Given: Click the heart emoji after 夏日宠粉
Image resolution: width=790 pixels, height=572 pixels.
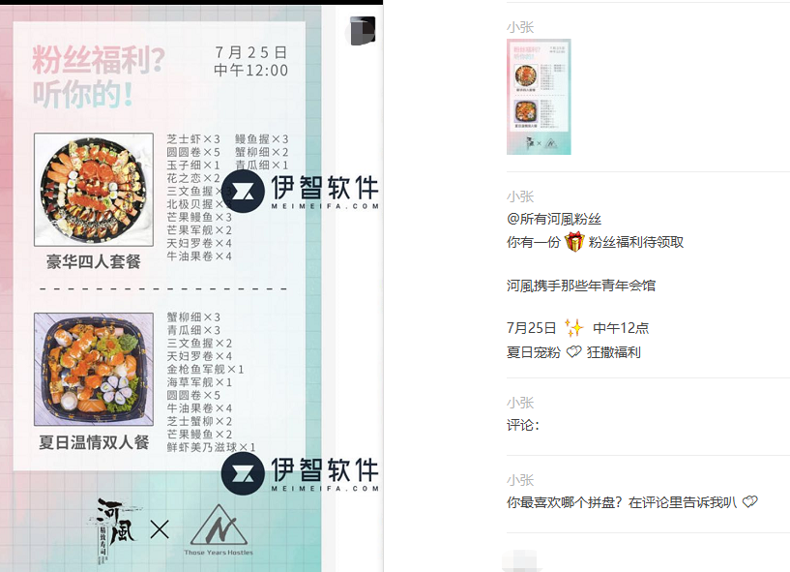Looking at the screenshot, I should (573, 351).
